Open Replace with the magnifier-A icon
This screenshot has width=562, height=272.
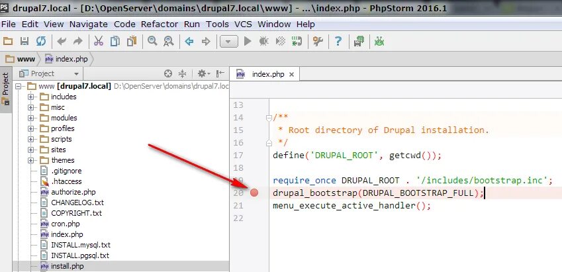(168, 41)
